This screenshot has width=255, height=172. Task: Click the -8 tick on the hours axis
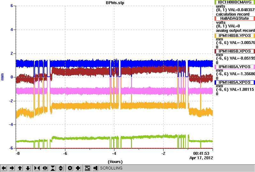(x=18, y=154)
